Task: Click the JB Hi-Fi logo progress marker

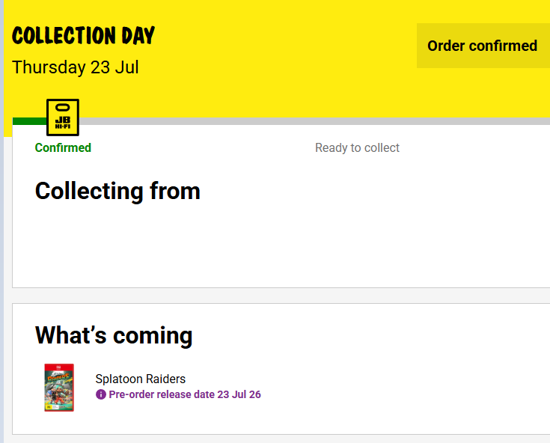Action: [63, 117]
